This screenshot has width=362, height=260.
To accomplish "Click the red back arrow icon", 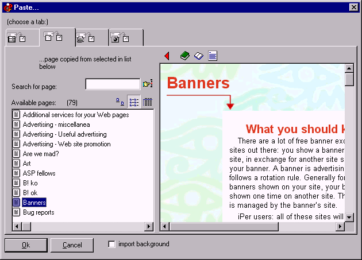I will pos(167,56).
